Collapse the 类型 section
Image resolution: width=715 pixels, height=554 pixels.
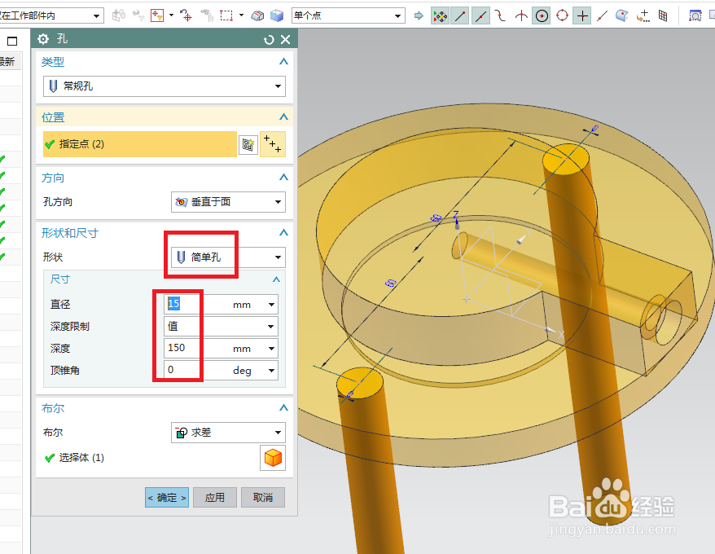click(283, 62)
